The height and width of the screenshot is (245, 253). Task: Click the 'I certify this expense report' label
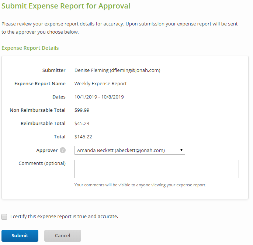click(x=64, y=217)
